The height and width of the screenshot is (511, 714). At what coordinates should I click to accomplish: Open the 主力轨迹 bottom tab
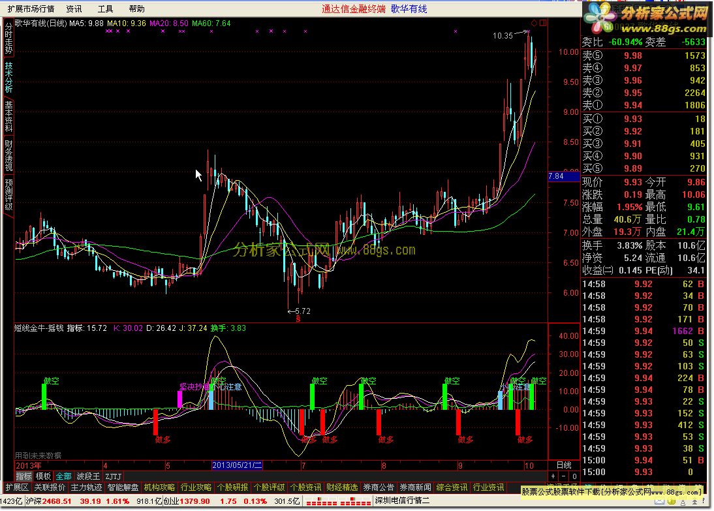[x=86, y=488]
